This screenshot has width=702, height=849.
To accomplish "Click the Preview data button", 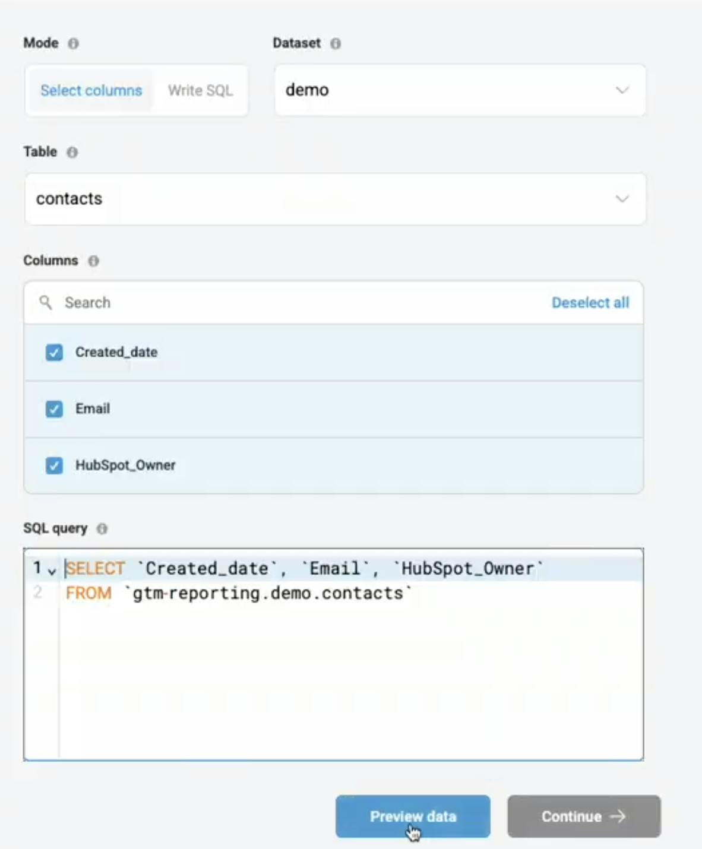I will [413, 816].
